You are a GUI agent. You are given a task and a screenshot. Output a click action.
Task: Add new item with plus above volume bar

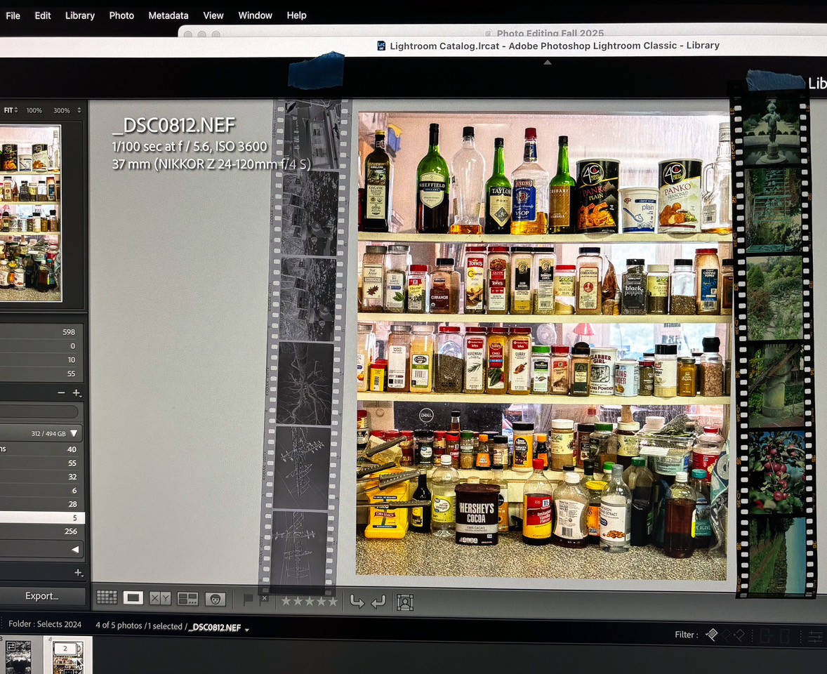click(x=77, y=393)
